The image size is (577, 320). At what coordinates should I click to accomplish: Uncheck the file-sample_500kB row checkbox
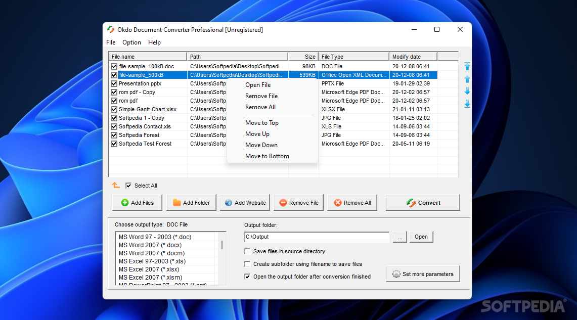click(114, 75)
